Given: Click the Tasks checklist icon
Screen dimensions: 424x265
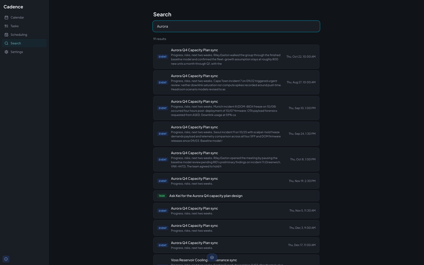Looking at the screenshot, I should click(x=6, y=26).
